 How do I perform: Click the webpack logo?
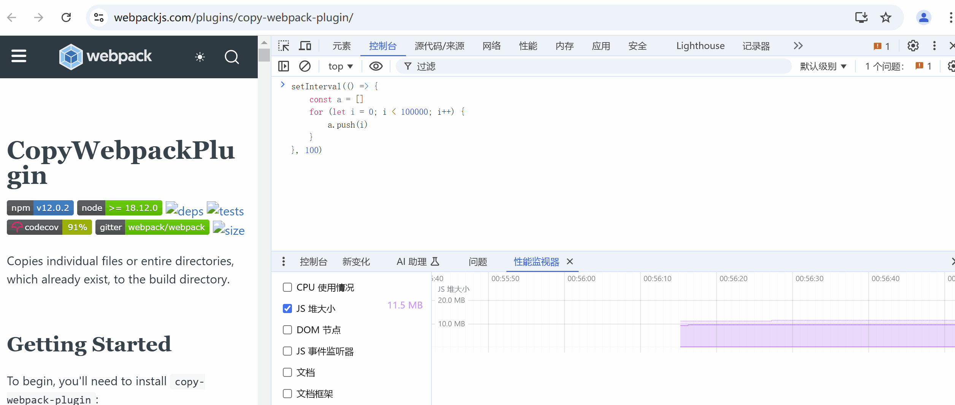coord(105,57)
